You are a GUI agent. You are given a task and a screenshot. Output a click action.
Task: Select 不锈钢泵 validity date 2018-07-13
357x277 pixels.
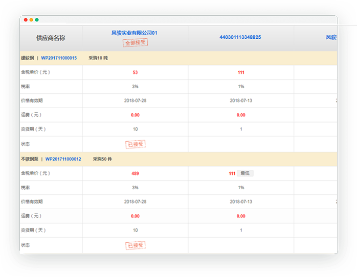click(x=241, y=202)
